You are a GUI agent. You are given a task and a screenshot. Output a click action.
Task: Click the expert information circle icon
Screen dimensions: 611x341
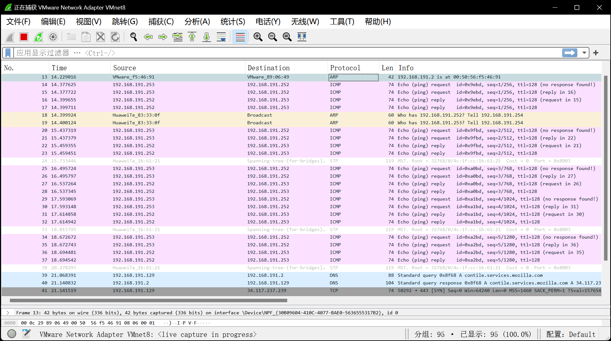[x=12, y=334]
